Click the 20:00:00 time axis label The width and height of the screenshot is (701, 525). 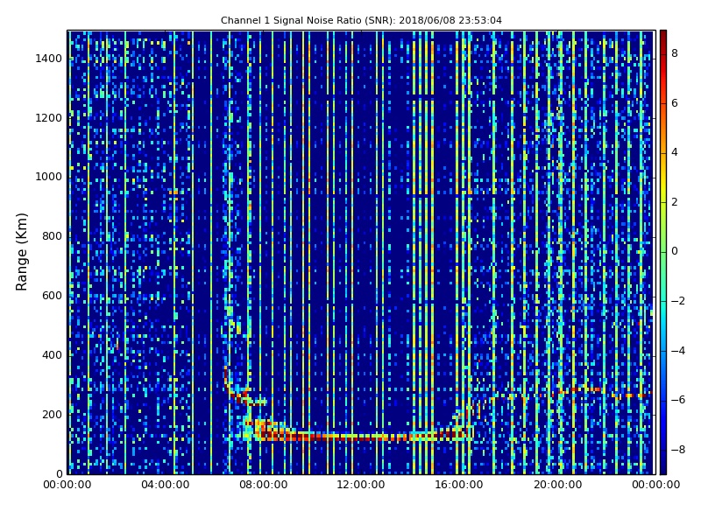pyautogui.click(x=557, y=485)
